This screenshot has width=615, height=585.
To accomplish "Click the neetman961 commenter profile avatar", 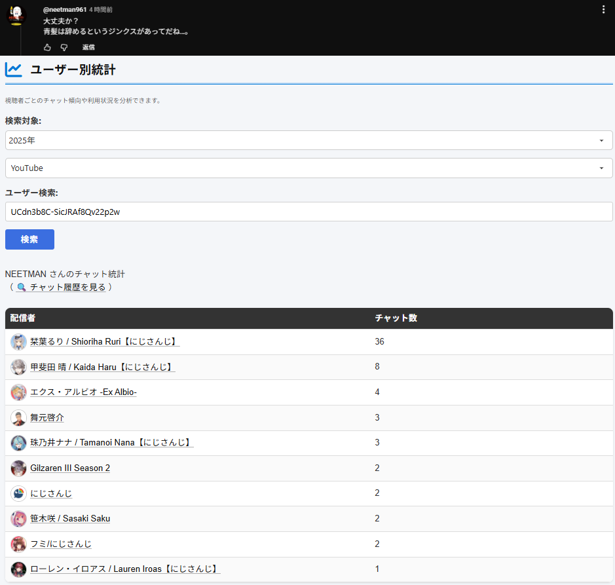I will [x=17, y=14].
